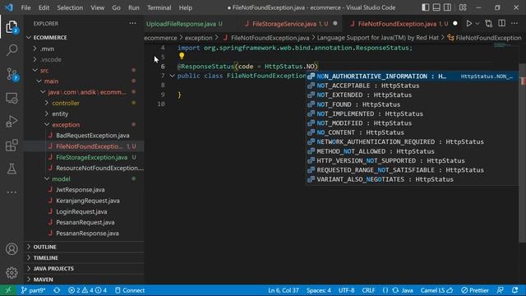This screenshot has height=296, width=526.
Task: Click Prettier in status bar
Action: tap(475, 290)
